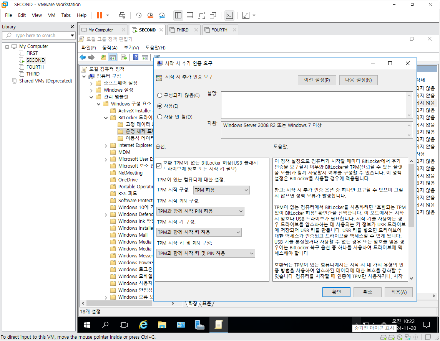Viewport: 440px width, 341px height.
Task: Switch to the '표준' view tab
Action: [207, 303]
